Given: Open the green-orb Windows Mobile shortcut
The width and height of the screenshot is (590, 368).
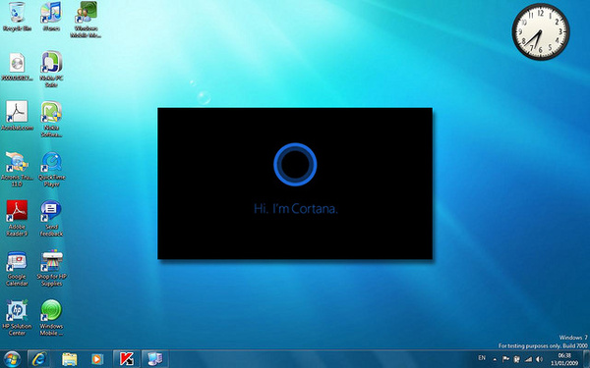Looking at the screenshot, I should (51, 318).
